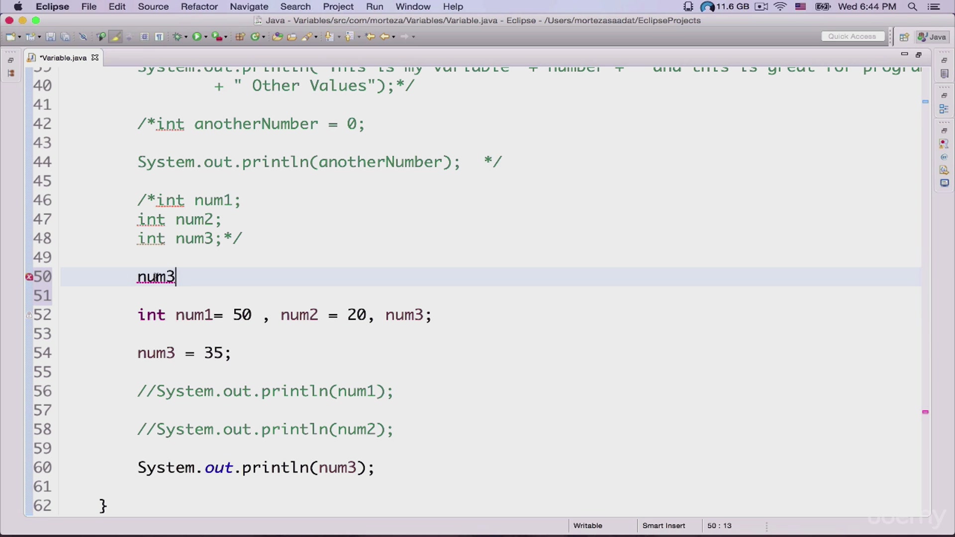This screenshot has height=537, width=955.
Task: Select the Java perspective button
Action: 933,37
